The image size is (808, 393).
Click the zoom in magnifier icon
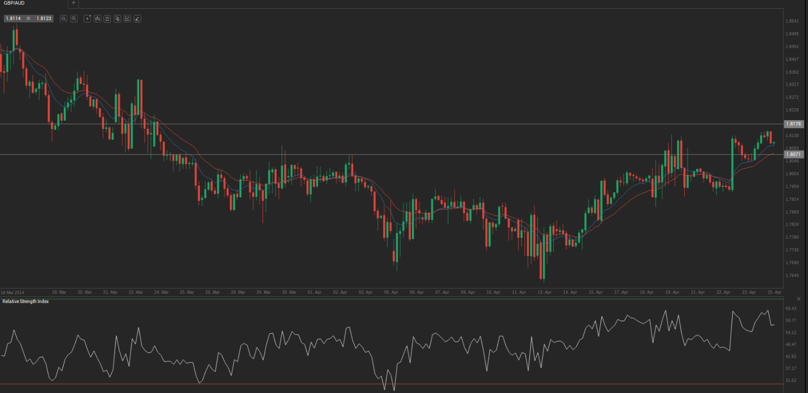[74, 19]
